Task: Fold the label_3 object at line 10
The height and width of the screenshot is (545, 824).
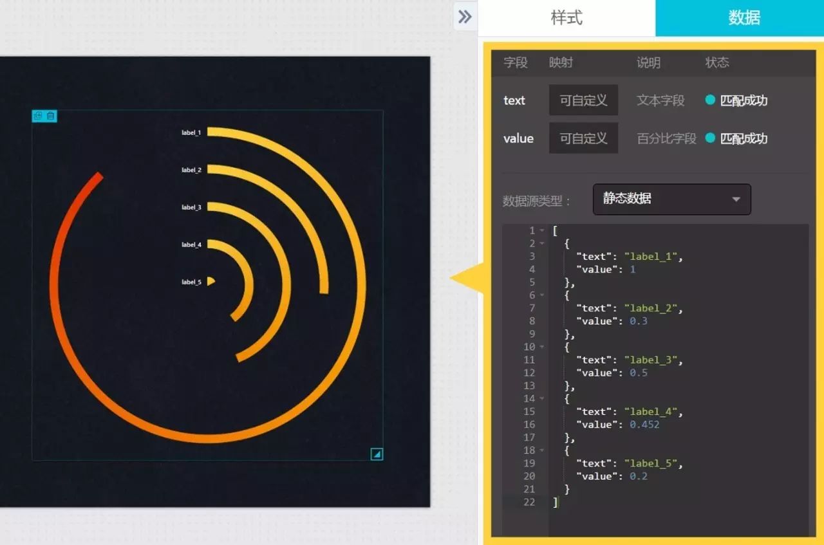Action: click(542, 347)
